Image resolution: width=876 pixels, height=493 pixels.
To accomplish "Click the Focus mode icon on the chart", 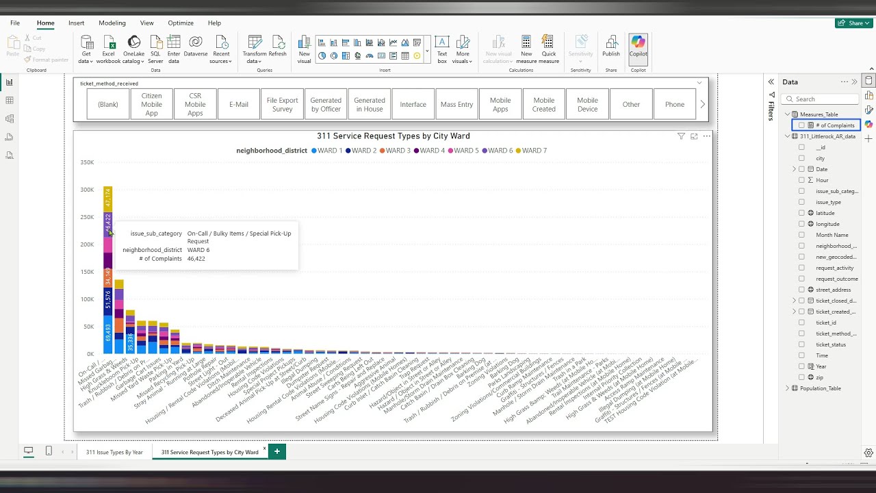I will (694, 136).
